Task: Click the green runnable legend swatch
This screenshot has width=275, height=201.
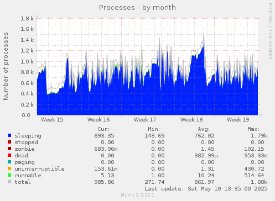Action: point(9,175)
